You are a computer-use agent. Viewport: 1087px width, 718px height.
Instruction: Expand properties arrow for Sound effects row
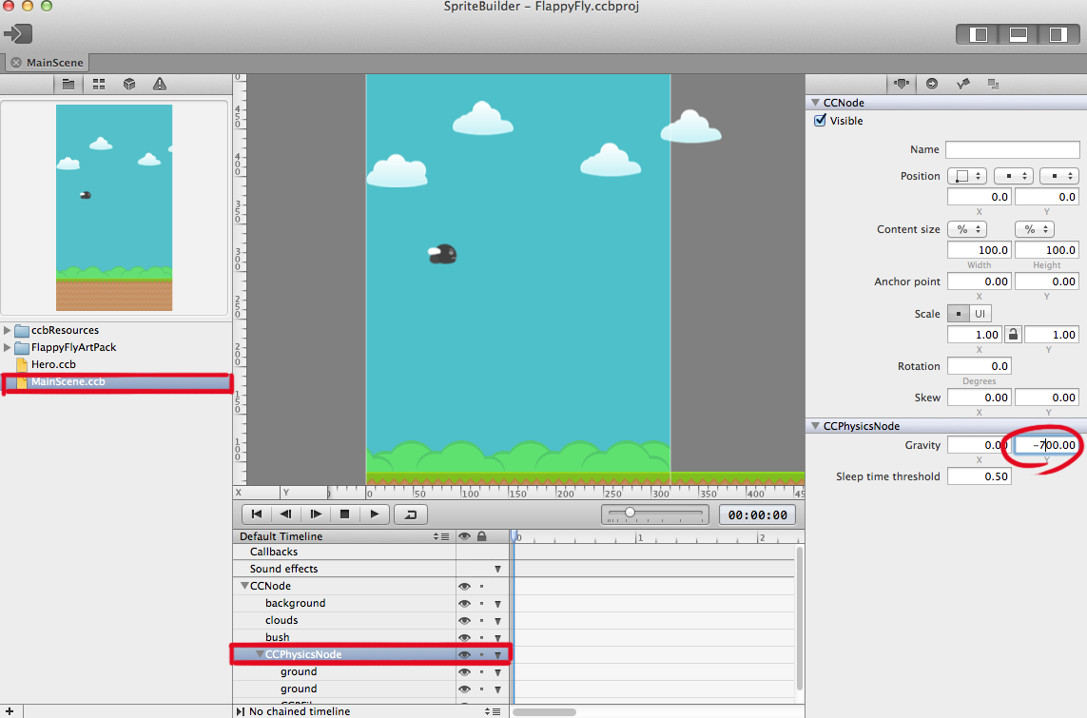pos(497,569)
